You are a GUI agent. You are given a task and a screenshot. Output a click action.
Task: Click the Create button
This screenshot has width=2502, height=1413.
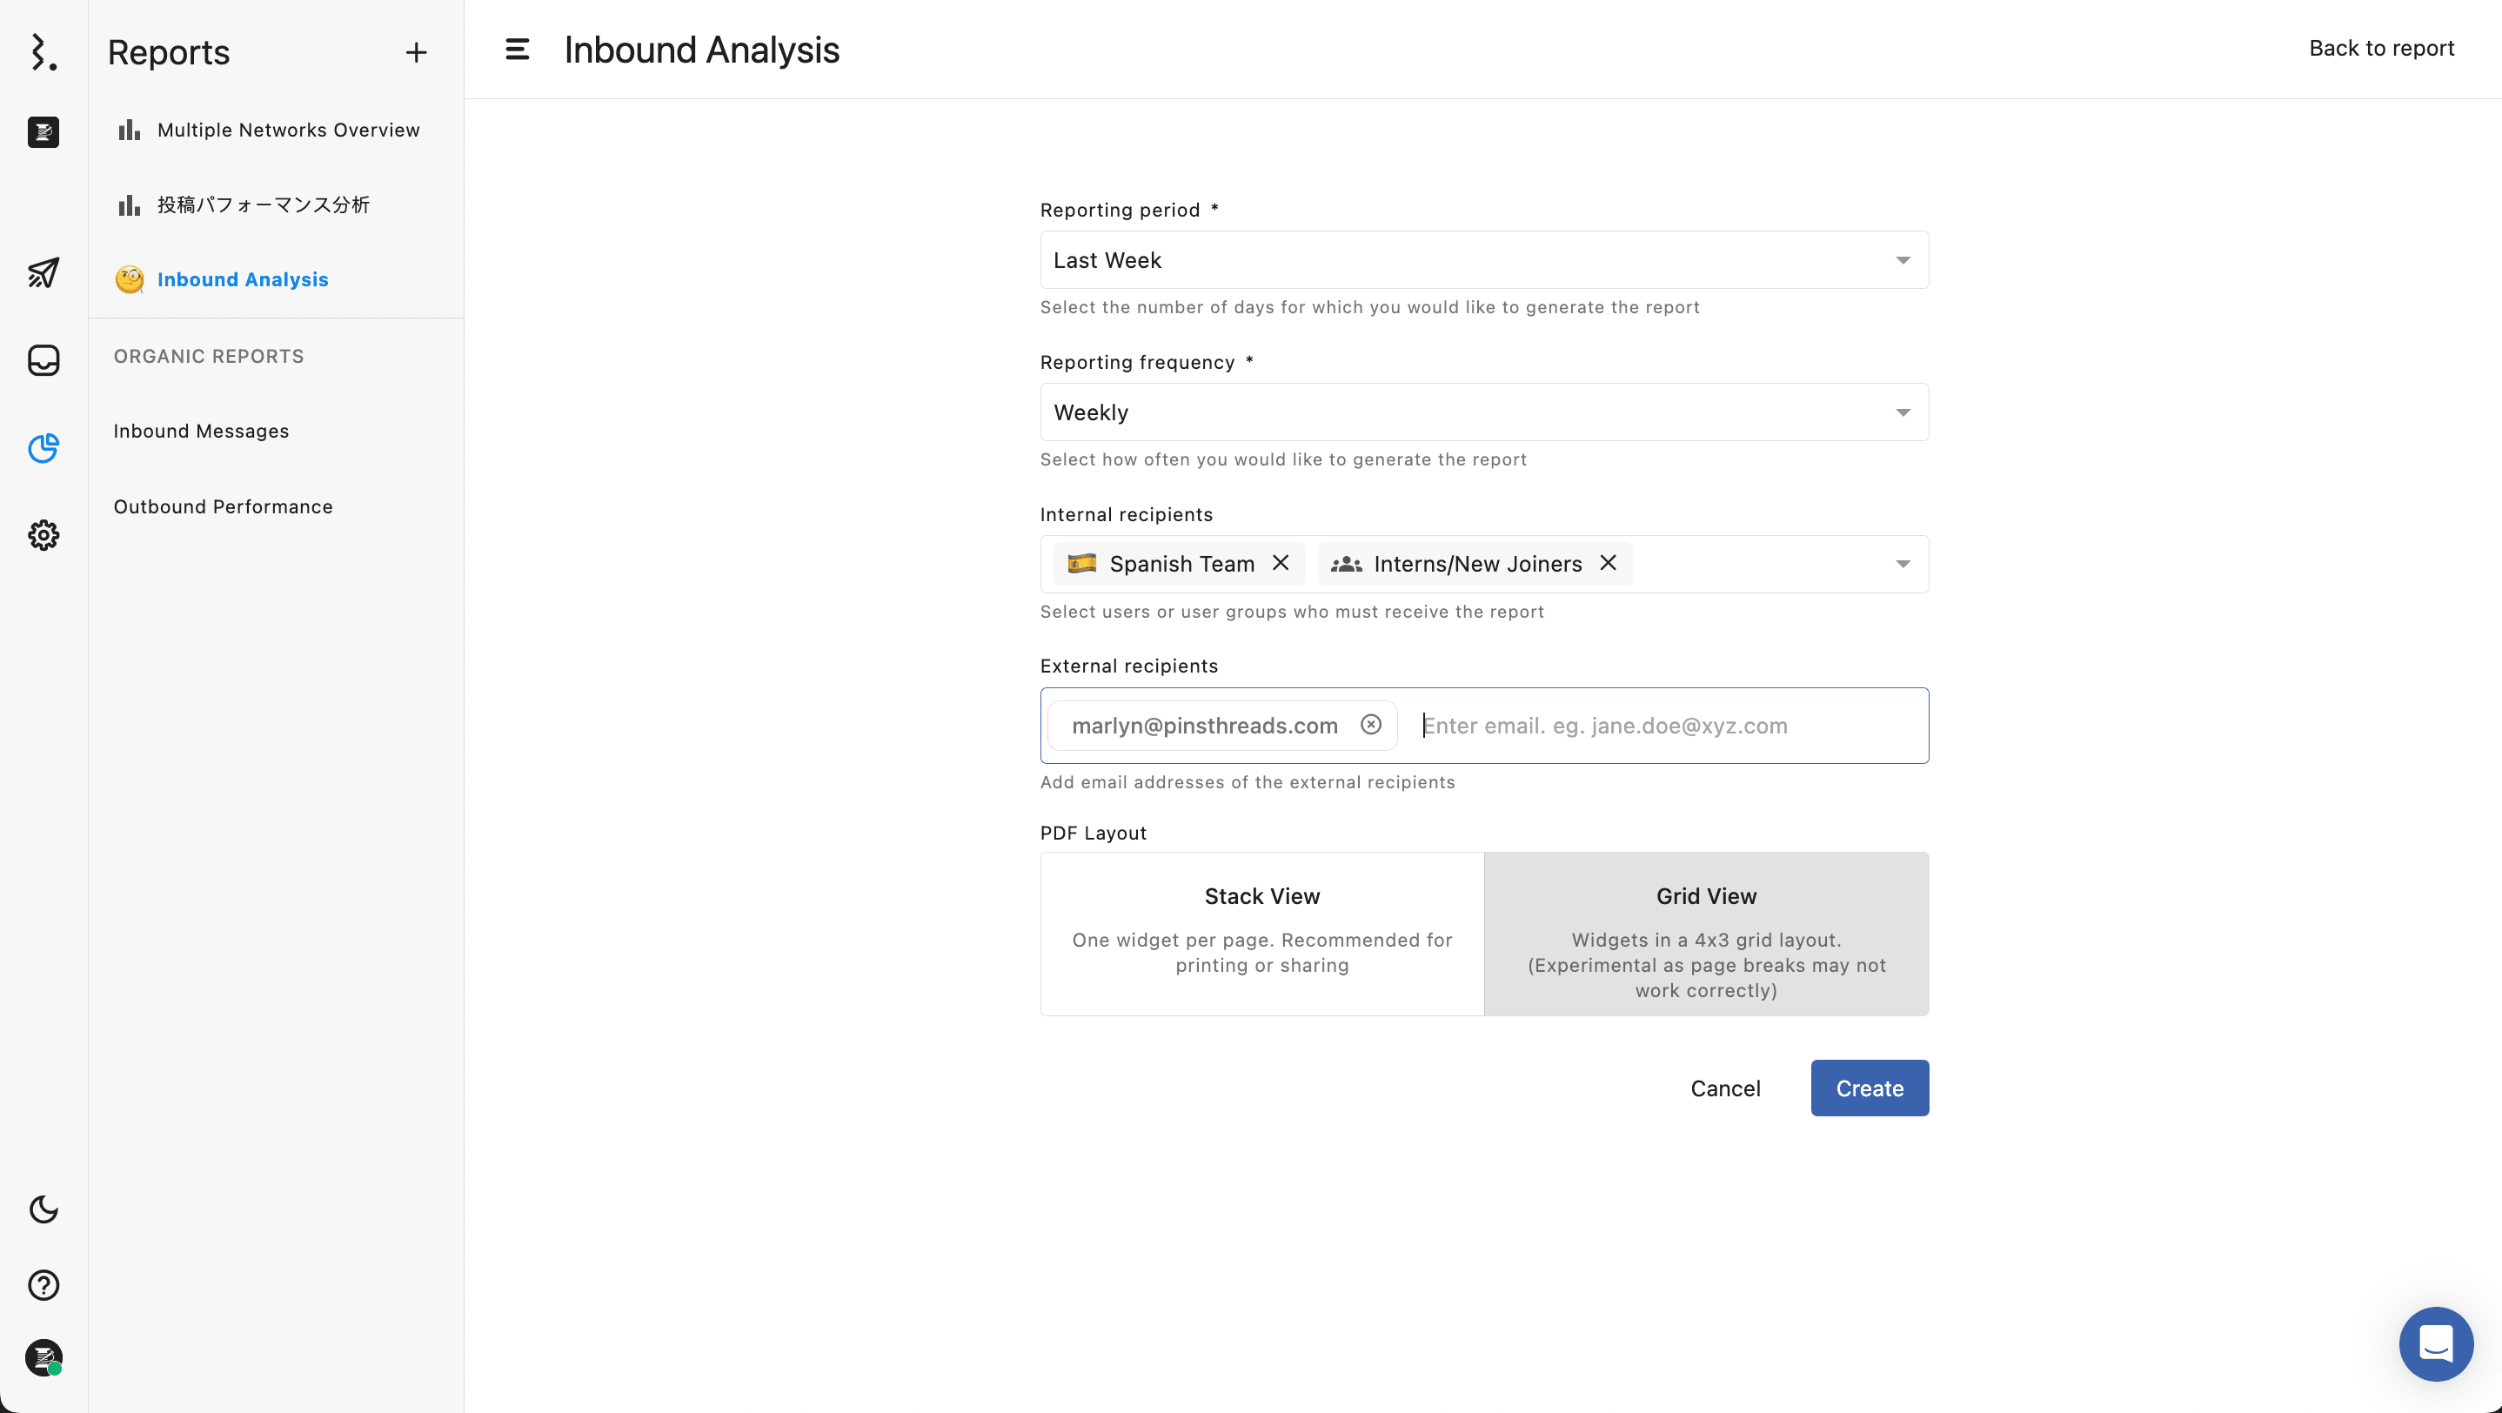(1869, 1088)
